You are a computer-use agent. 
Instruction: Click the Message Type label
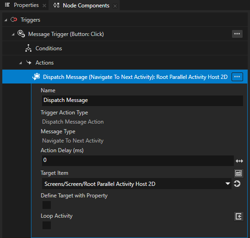point(58,131)
